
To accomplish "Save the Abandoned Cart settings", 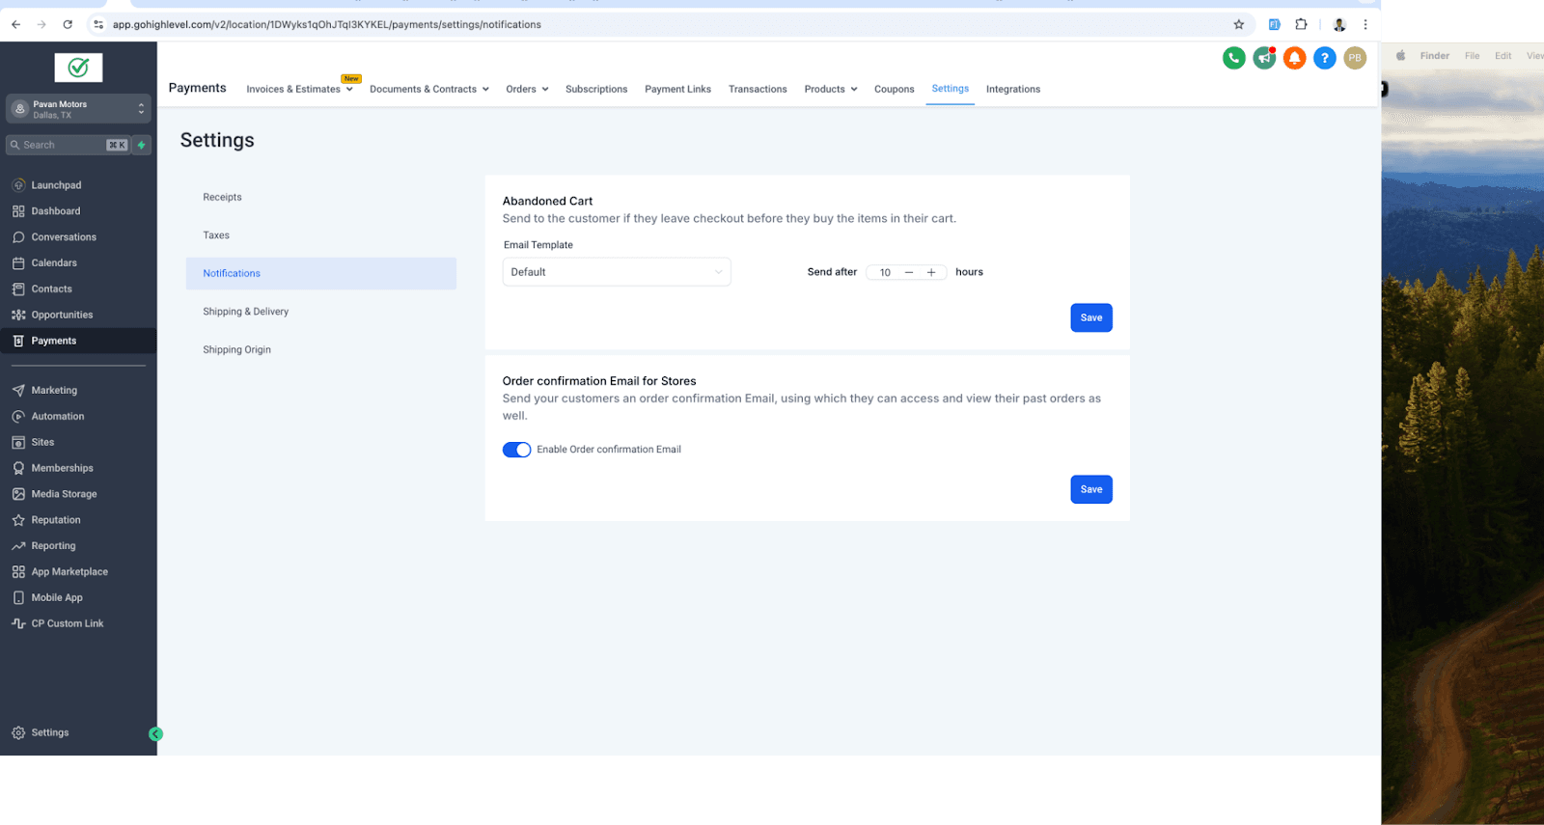I will (x=1091, y=317).
